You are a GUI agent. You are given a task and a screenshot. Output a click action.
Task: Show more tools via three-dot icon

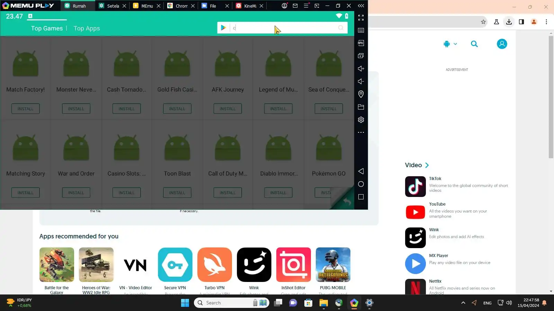[361, 132]
